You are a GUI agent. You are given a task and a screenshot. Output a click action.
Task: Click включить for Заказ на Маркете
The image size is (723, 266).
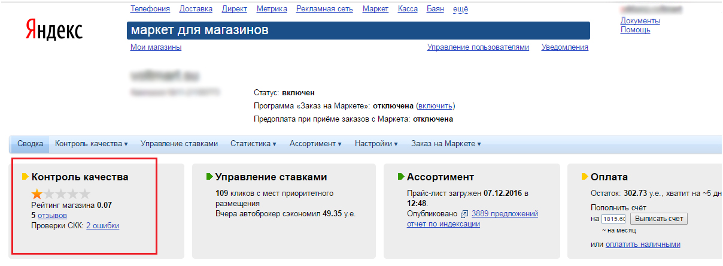tap(435, 106)
